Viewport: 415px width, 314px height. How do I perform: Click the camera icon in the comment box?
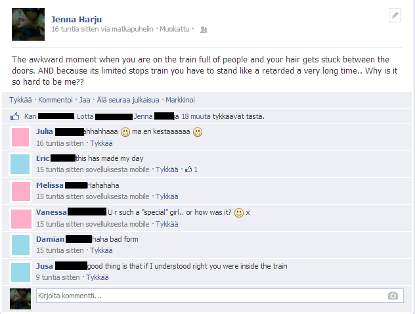pos(393,296)
